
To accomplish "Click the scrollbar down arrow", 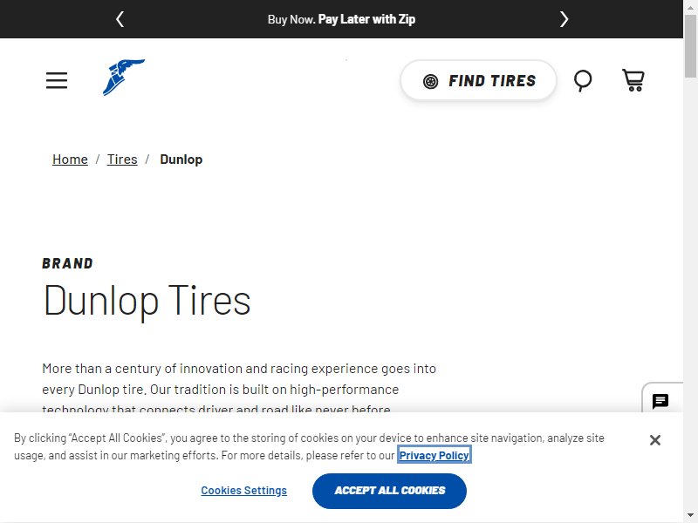I will 690,516.
